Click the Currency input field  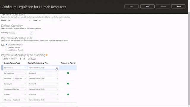tap(19, 33)
